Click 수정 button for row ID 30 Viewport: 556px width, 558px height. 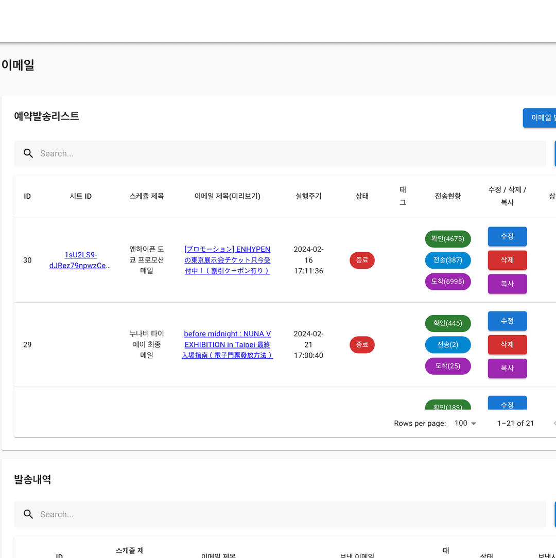(x=507, y=236)
